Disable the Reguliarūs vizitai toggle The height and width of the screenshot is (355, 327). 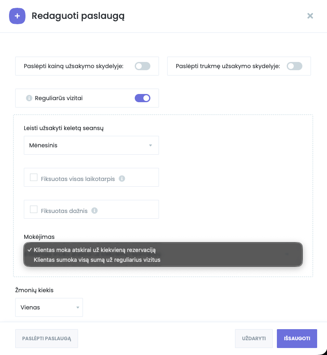143,98
